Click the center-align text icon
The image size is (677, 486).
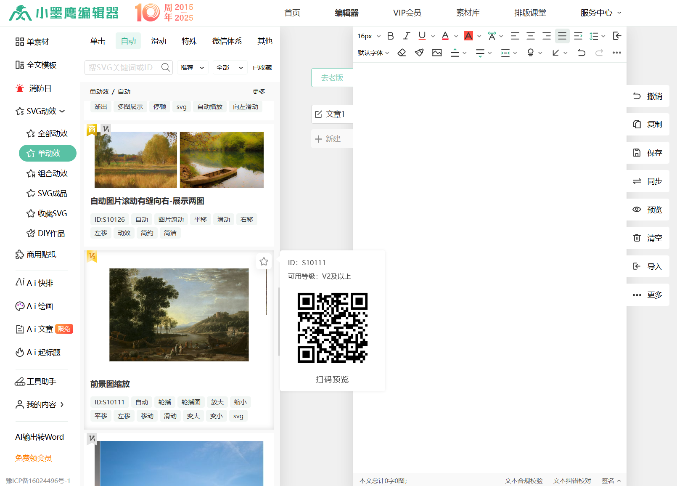point(531,36)
